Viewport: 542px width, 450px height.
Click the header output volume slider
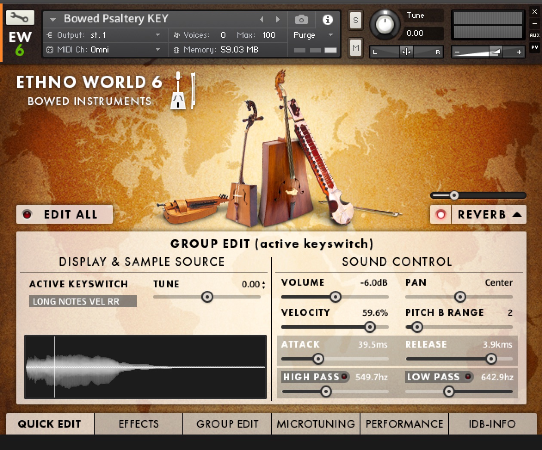(x=488, y=52)
